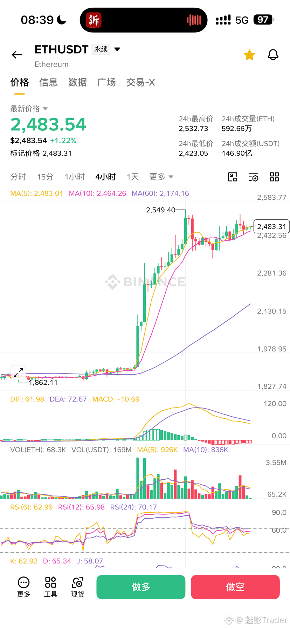The height and width of the screenshot is (629, 290).
Task: Tap the 永续 perpetual contract tag
Action: (x=101, y=49)
